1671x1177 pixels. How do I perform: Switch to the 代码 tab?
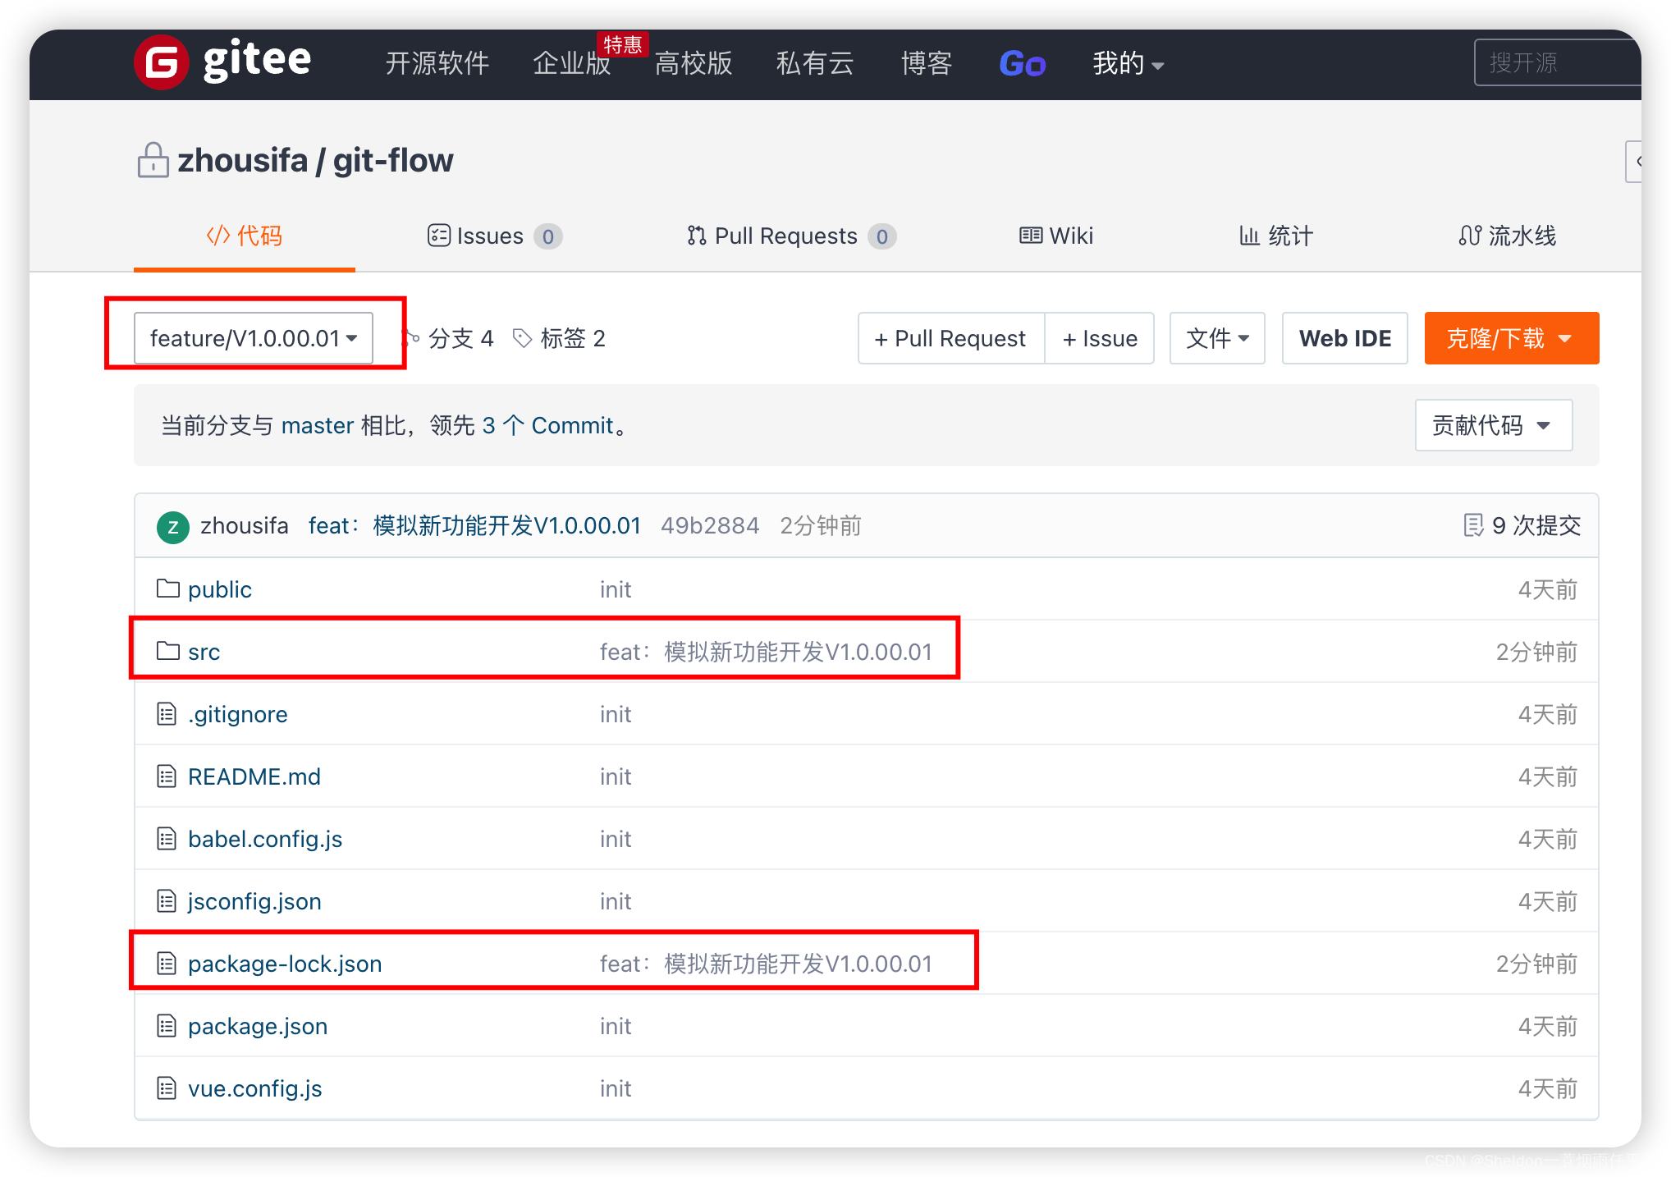coord(245,236)
